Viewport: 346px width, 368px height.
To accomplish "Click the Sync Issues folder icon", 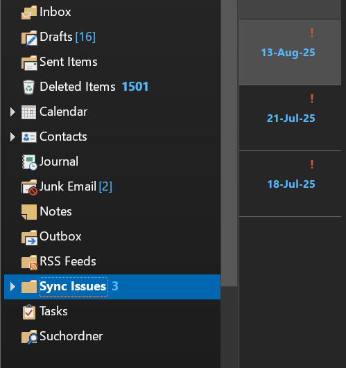I will [x=29, y=287].
